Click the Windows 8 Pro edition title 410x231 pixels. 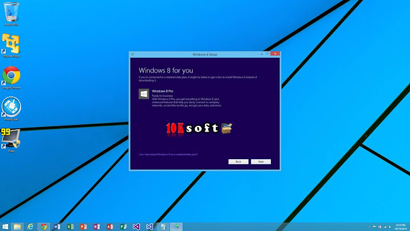pos(162,91)
